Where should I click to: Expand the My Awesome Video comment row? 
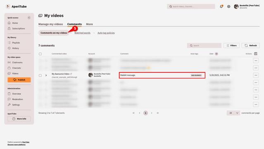pyautogui.click(x=46, y=75)
